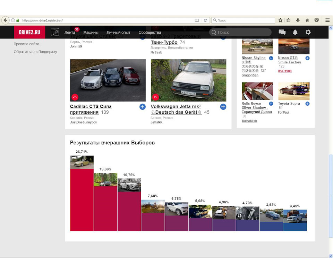
Task: Go to browser home page icon
Action: (x=307, y=20)
